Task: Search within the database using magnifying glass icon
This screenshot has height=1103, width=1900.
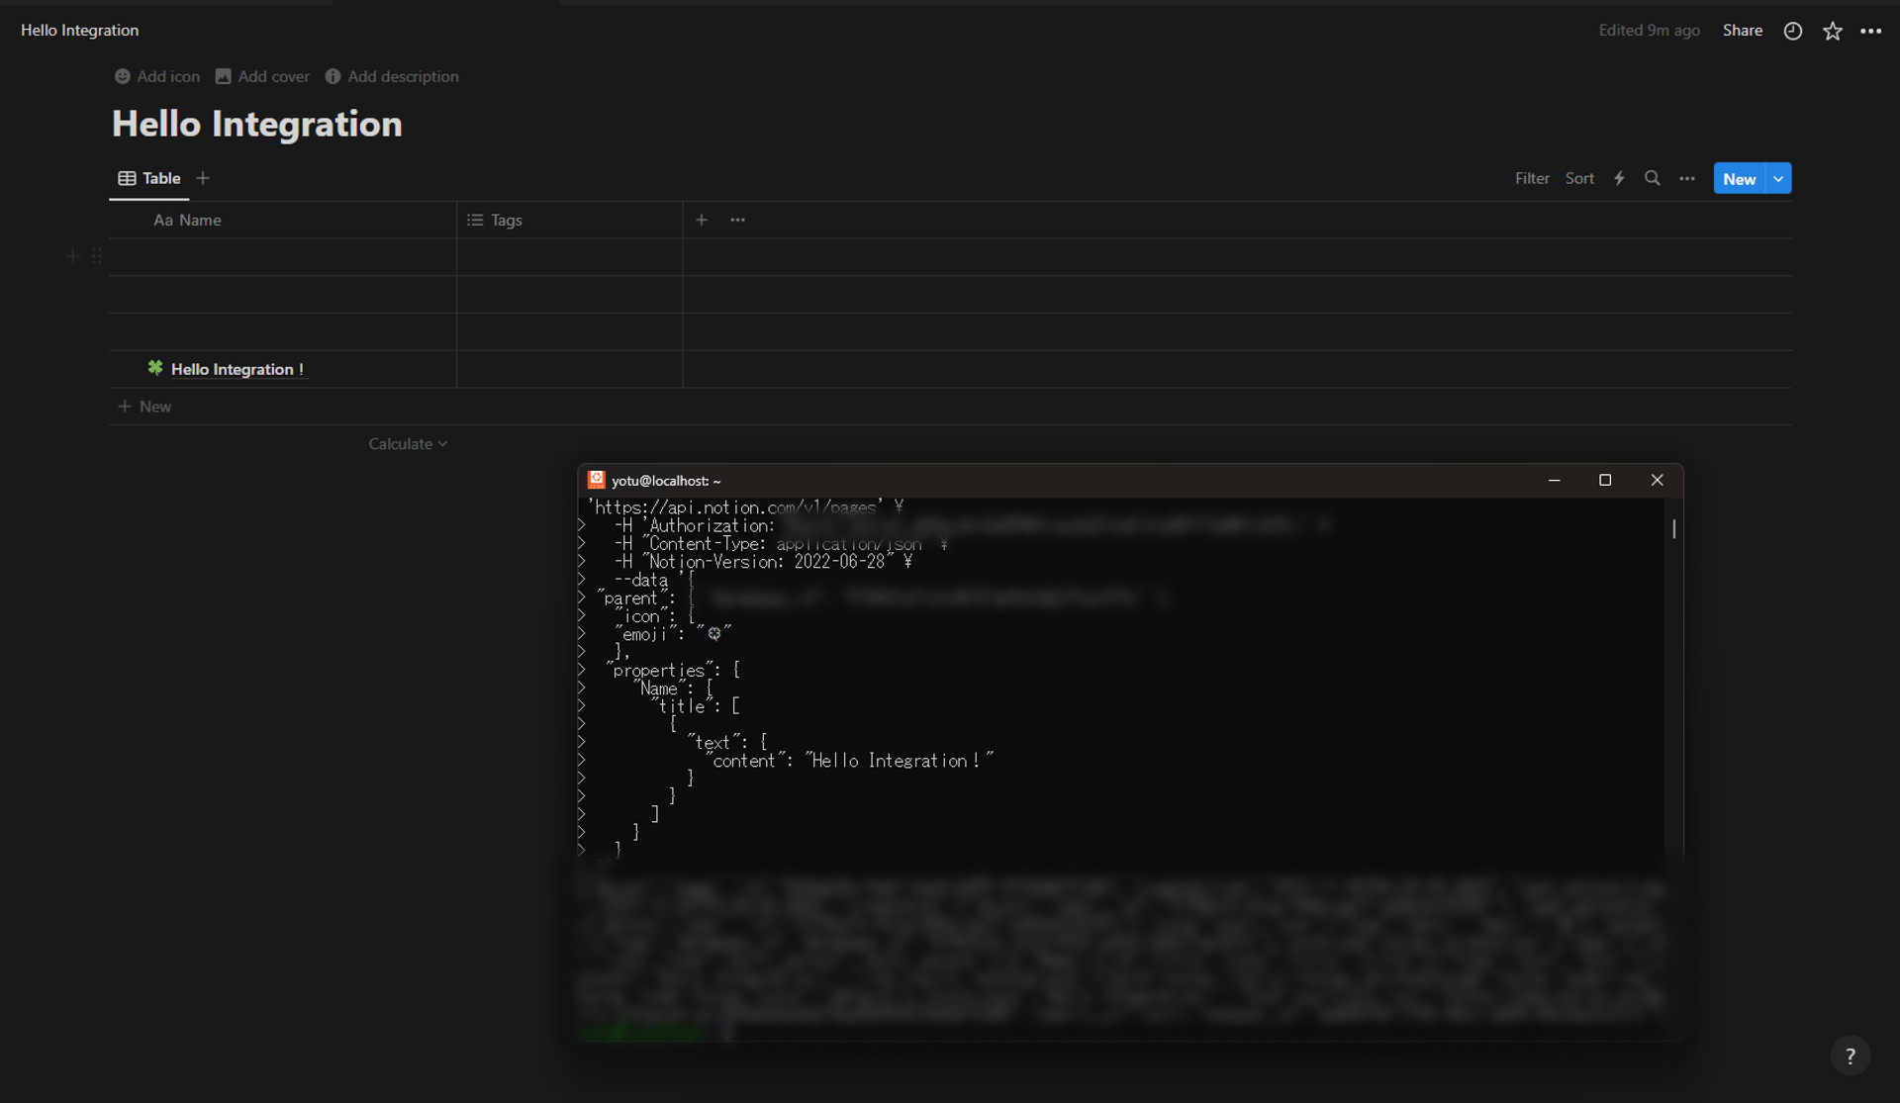Action: pos(1653,178)
